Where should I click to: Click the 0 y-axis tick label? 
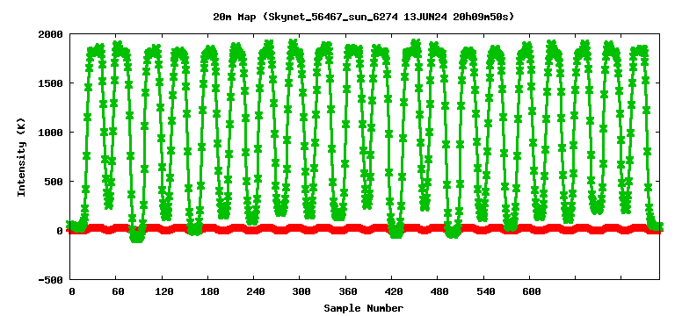[60, 231]
